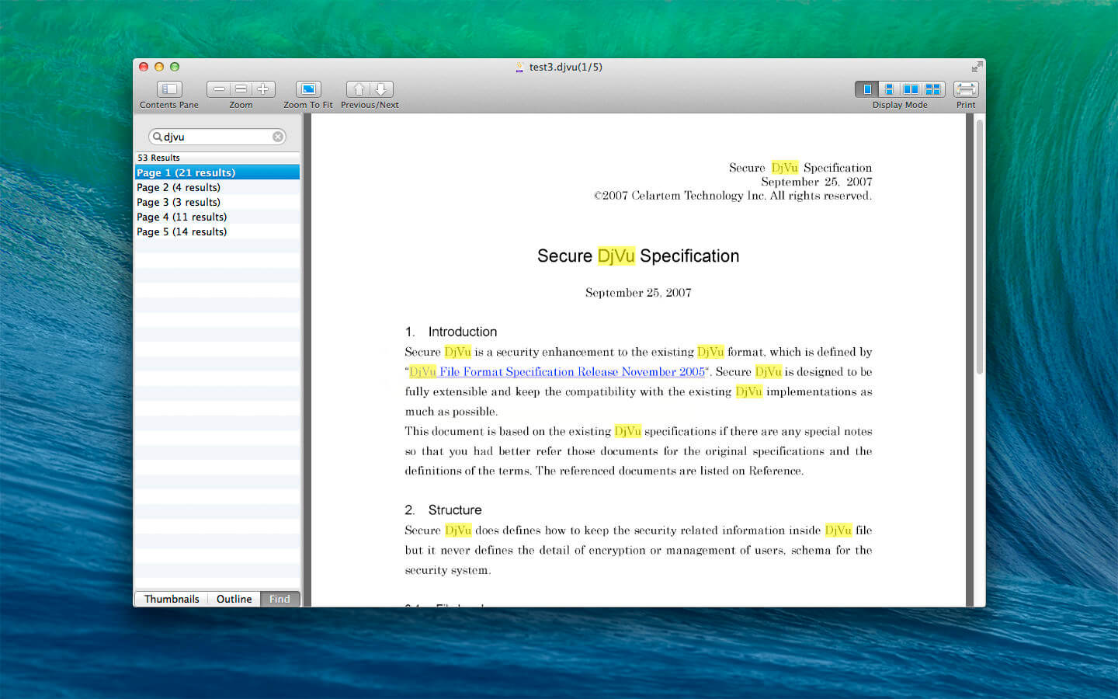Switch to continuous scrolling display mode
1118x699 pixels.
[888, 89]
